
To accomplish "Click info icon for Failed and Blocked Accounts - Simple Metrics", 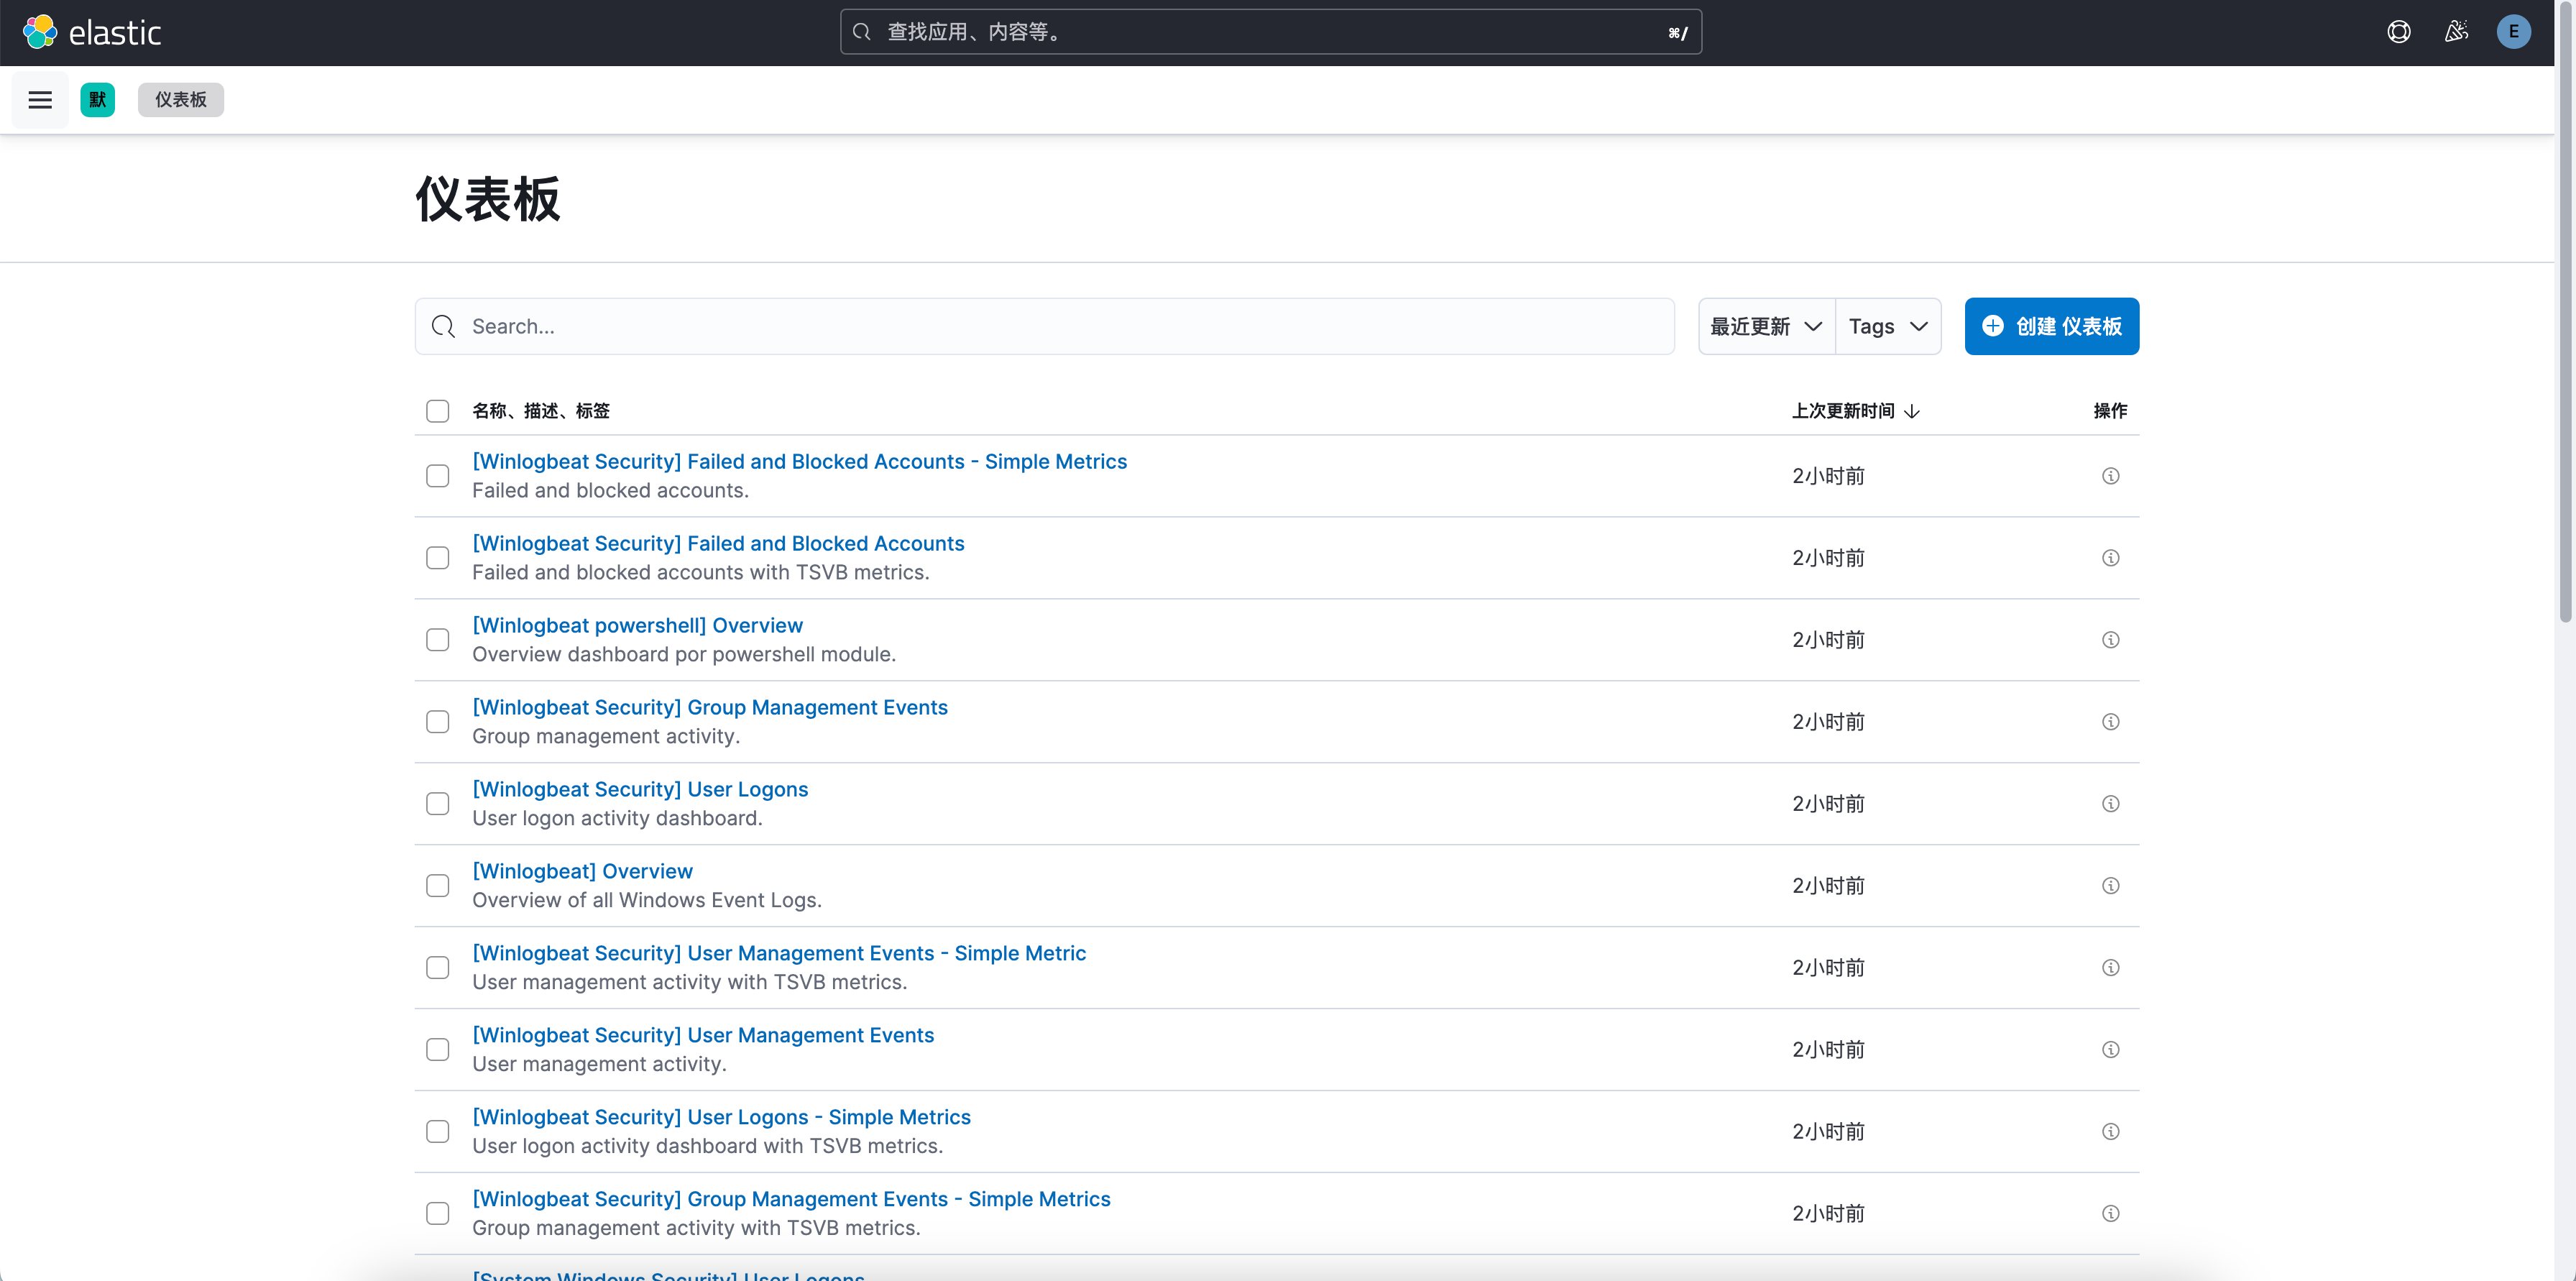I will pyautogui.click(x=2110, y=476).
